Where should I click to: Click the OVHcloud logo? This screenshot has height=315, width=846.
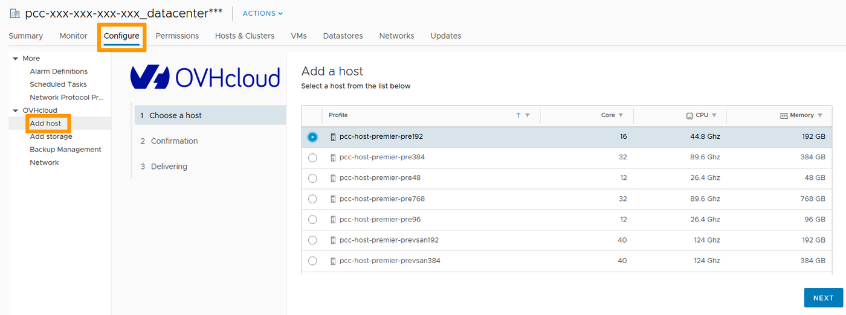pyautogui.click(x=205, y=77)
